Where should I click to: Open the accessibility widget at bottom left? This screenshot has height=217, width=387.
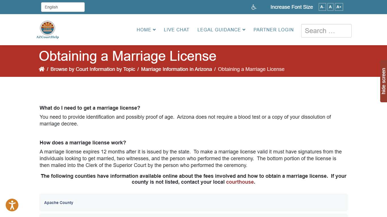click(12, 205)
